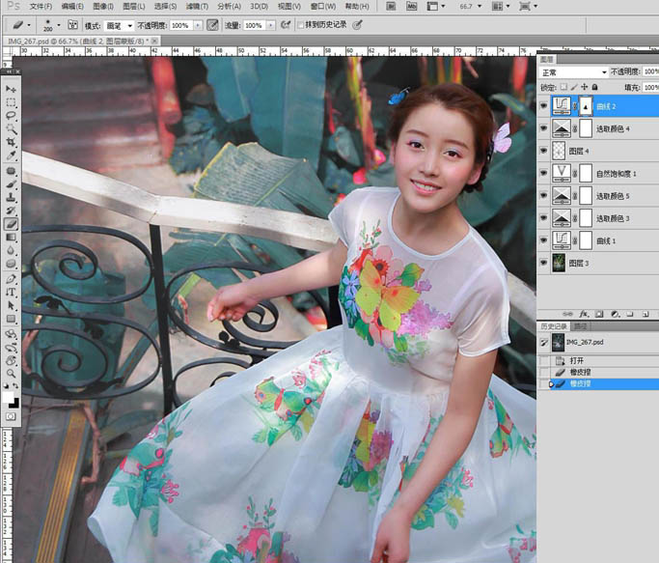Image resolution: width=659 pixels, height=563 pixels.
Task: Open the brush panel toggle icon
Action: coord(72,25)
